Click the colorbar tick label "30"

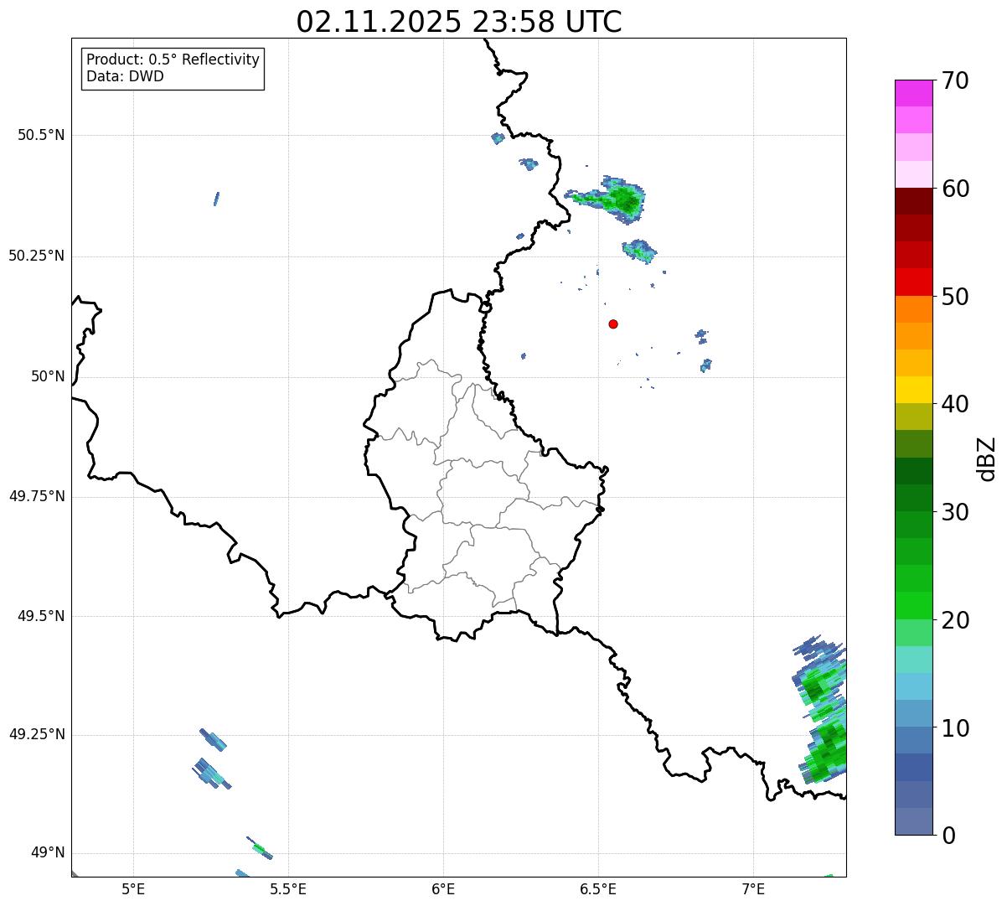point(954,512)
